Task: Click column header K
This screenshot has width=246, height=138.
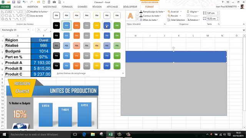Action: tap(179, 36)
